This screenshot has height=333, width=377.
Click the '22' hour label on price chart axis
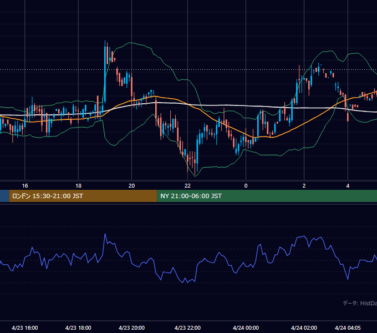[x=187, y=186]
